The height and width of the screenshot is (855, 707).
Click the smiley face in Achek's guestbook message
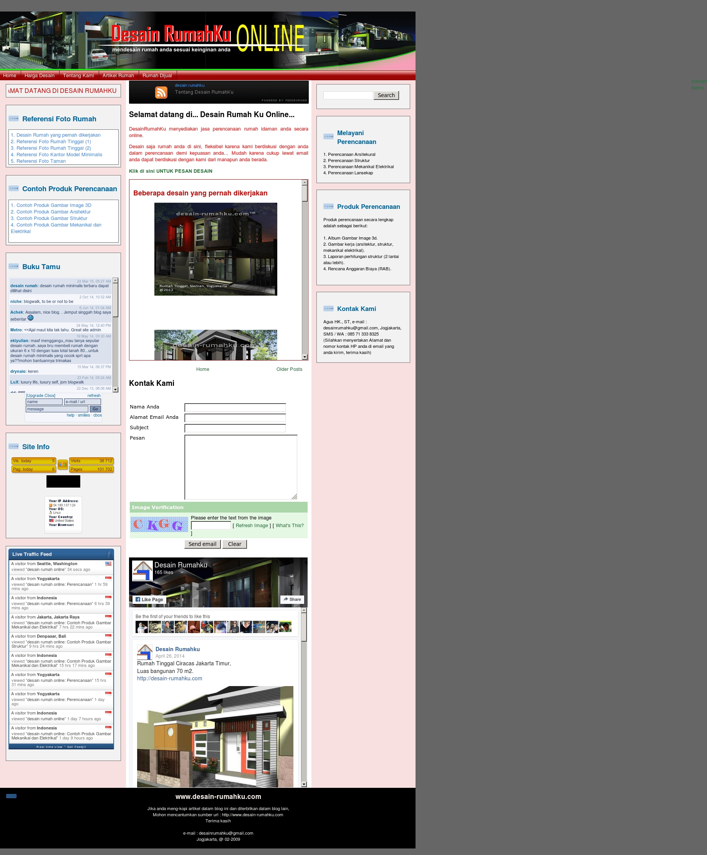(31, 318)
